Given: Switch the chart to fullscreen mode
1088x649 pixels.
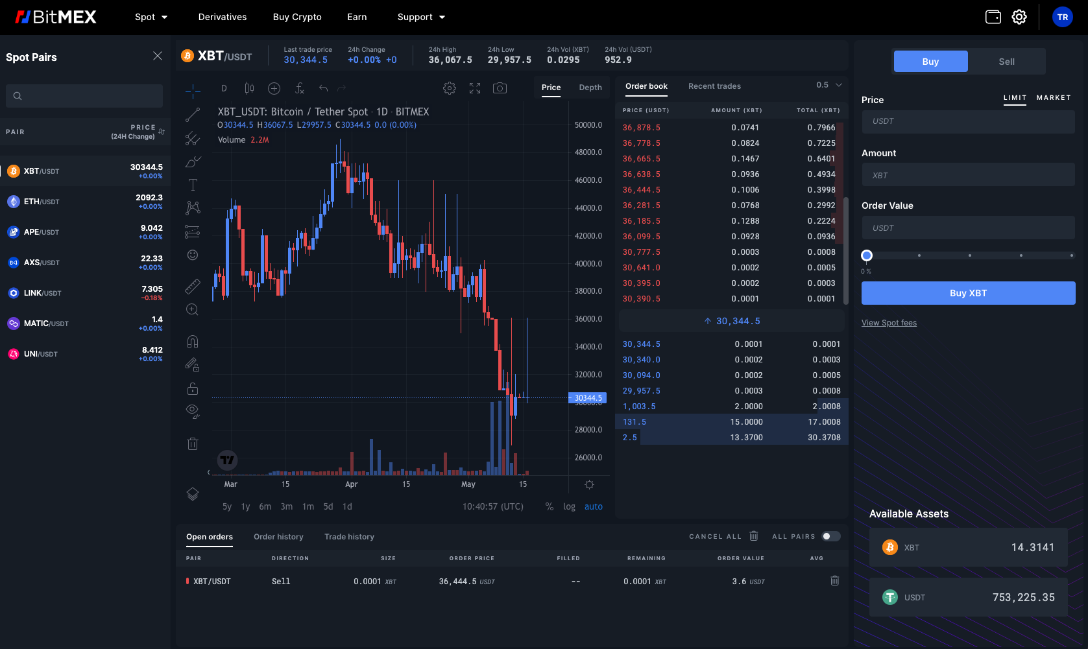Looking at the screenshot, I should (475, 88).
